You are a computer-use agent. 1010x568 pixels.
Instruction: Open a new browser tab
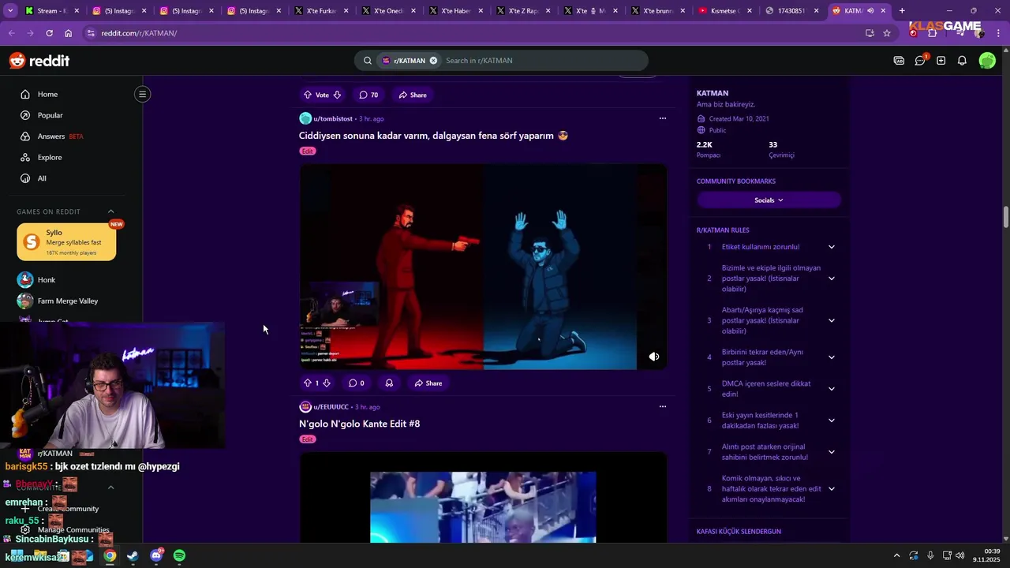coord(902,11)
